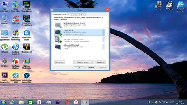Screen dimensions: 187x105
Task: Open the red circle browser taskbar icon
Action: [x=67, y=102]
